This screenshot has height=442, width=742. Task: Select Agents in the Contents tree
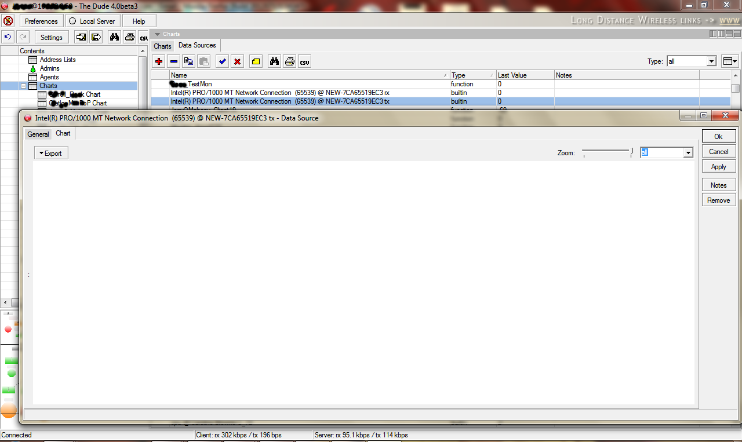point(49,77)
